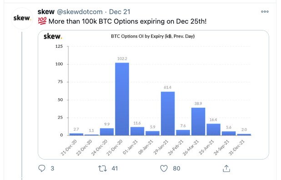
Task: Retweet using the retweet arrows icon
Action: (102, 169)
